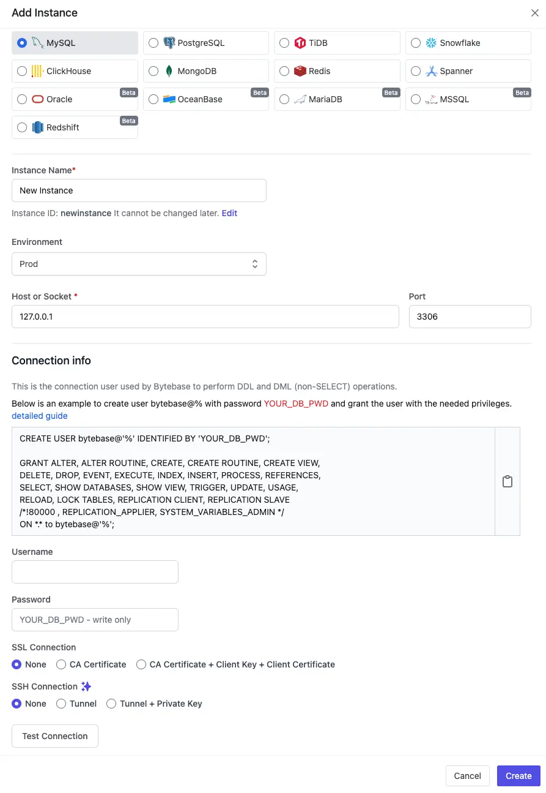Choose the TiDB radio option
Image resolution: width=546 pixels, height=793 pixels.
pos(284,43)
